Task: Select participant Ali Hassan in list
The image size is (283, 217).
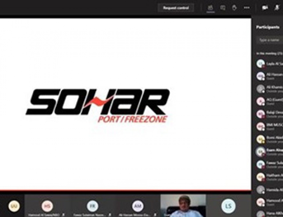Action: [269, 76]
